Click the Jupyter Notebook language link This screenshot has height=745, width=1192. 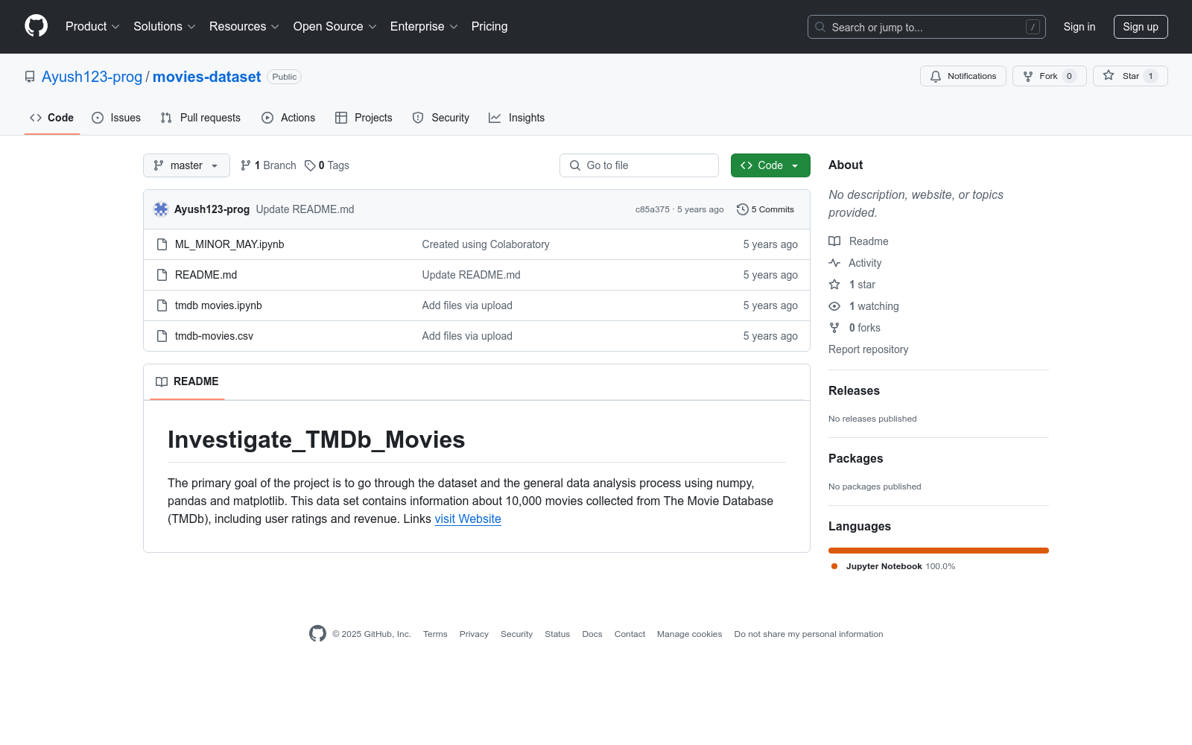tap(893, 566)
